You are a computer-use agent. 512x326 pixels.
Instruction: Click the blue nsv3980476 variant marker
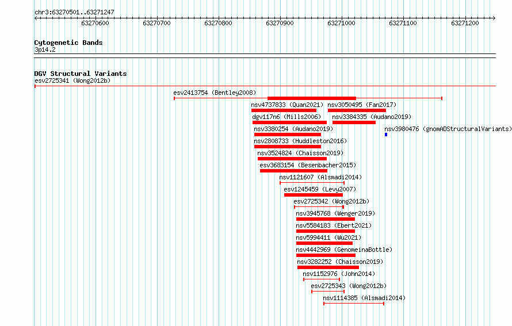pyautogui.click(x=386, y=135)
